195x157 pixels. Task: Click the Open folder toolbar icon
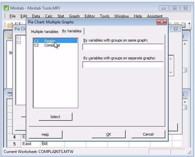pyautogui.click(x=10, y=25)
